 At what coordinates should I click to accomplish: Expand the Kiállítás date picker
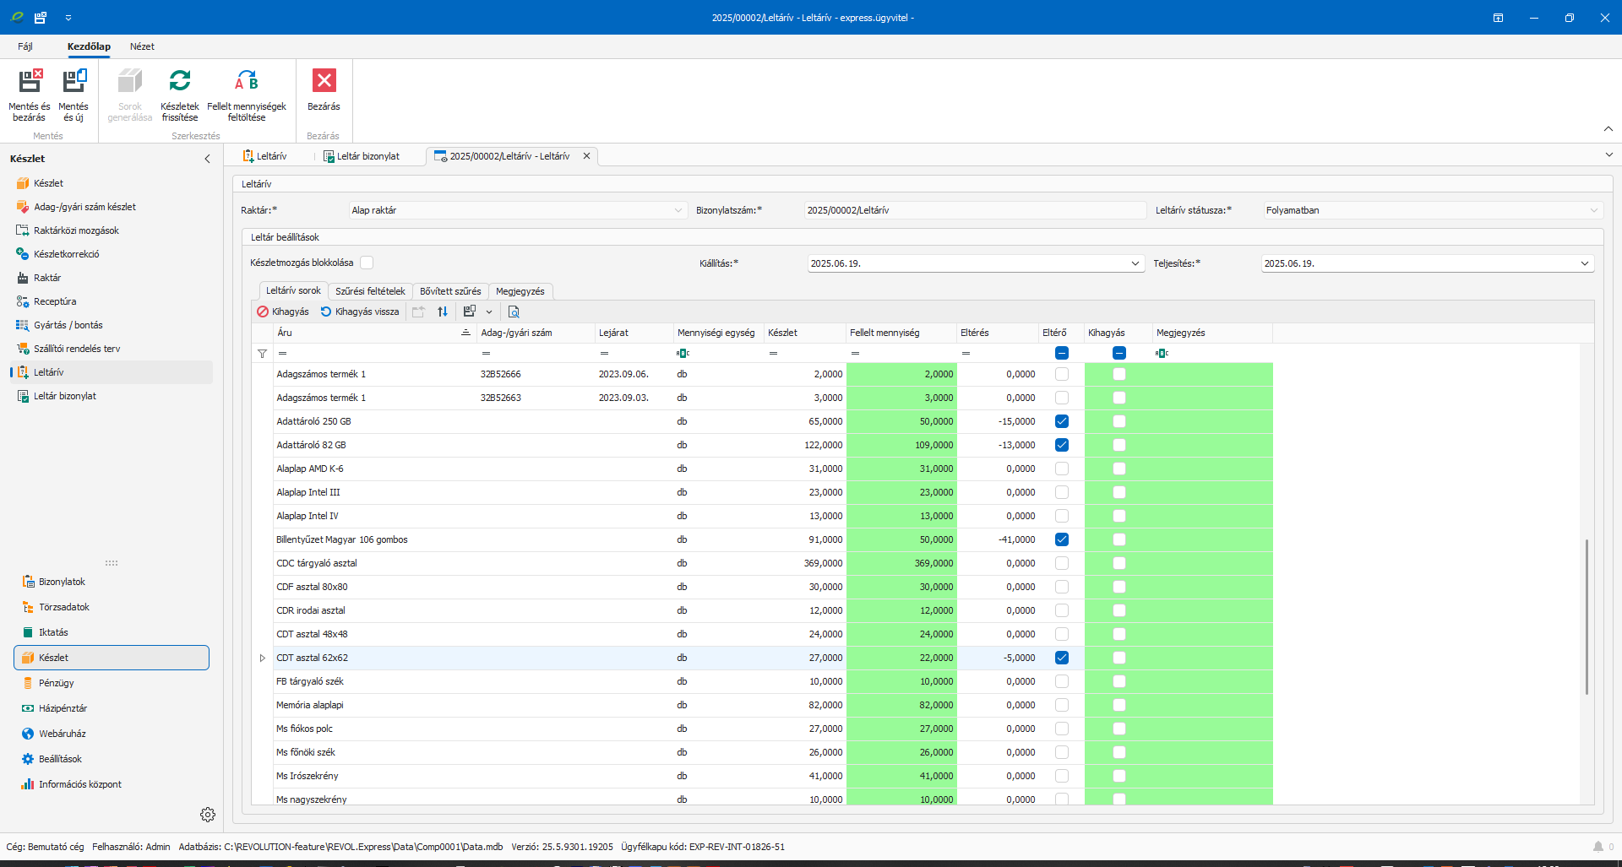(1135, 263)
